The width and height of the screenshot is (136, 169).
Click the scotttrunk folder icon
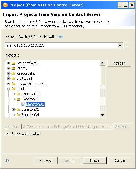click(x=13, y=79)
